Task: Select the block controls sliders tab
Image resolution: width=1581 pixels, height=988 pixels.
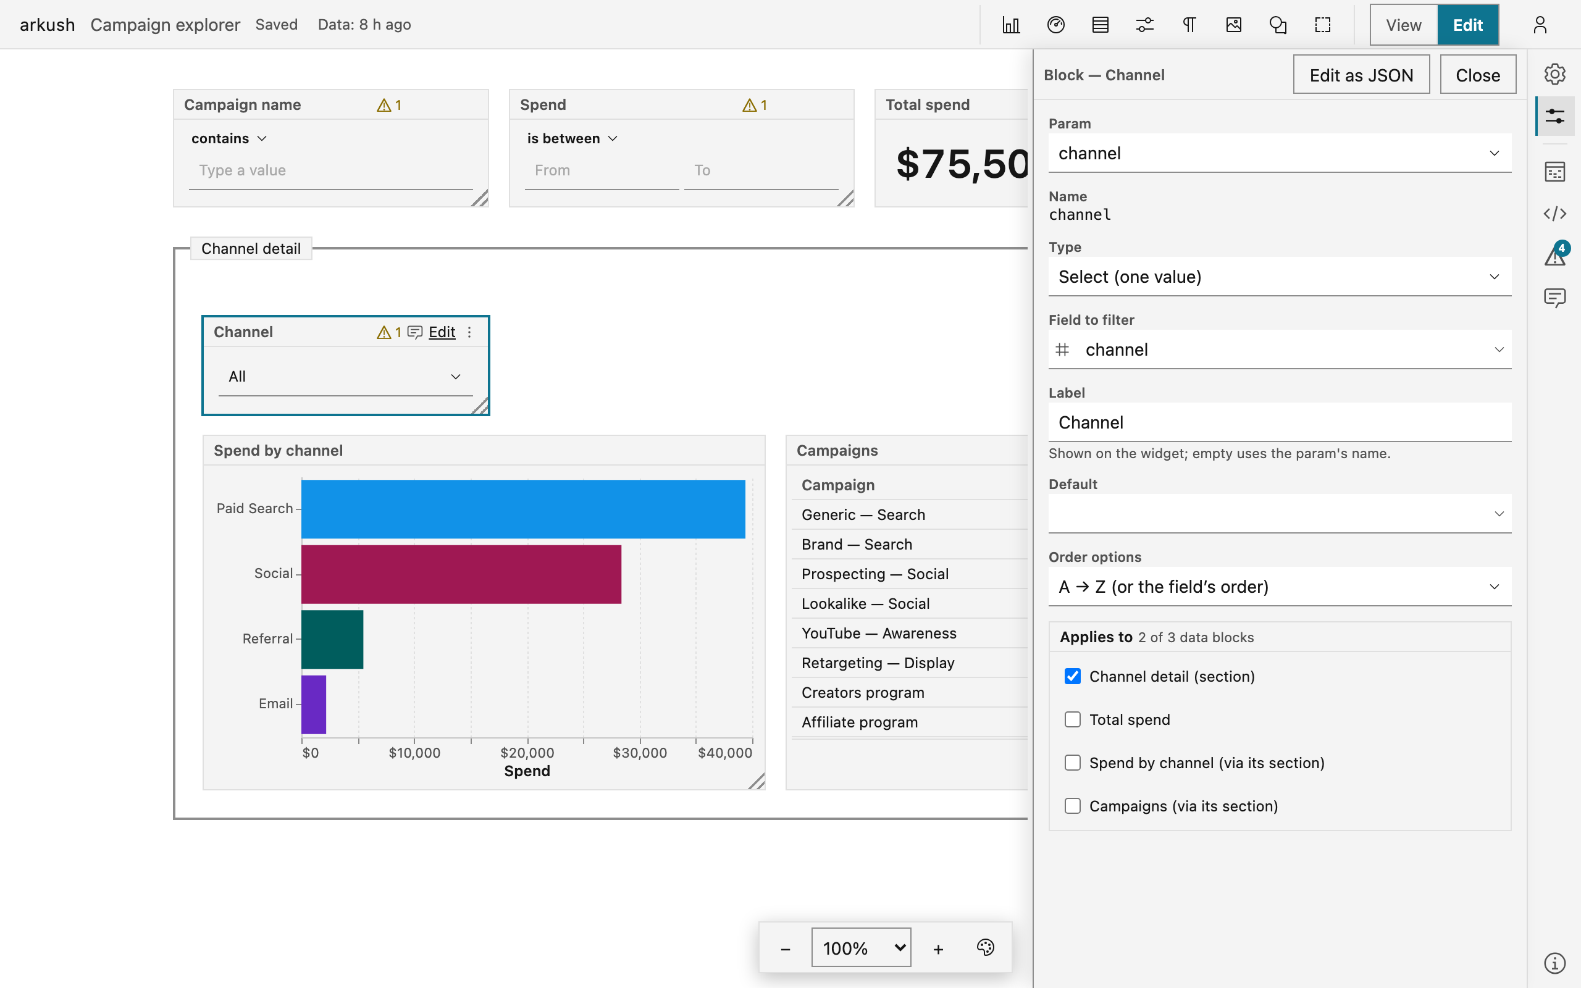Action: click(1555, 116)
